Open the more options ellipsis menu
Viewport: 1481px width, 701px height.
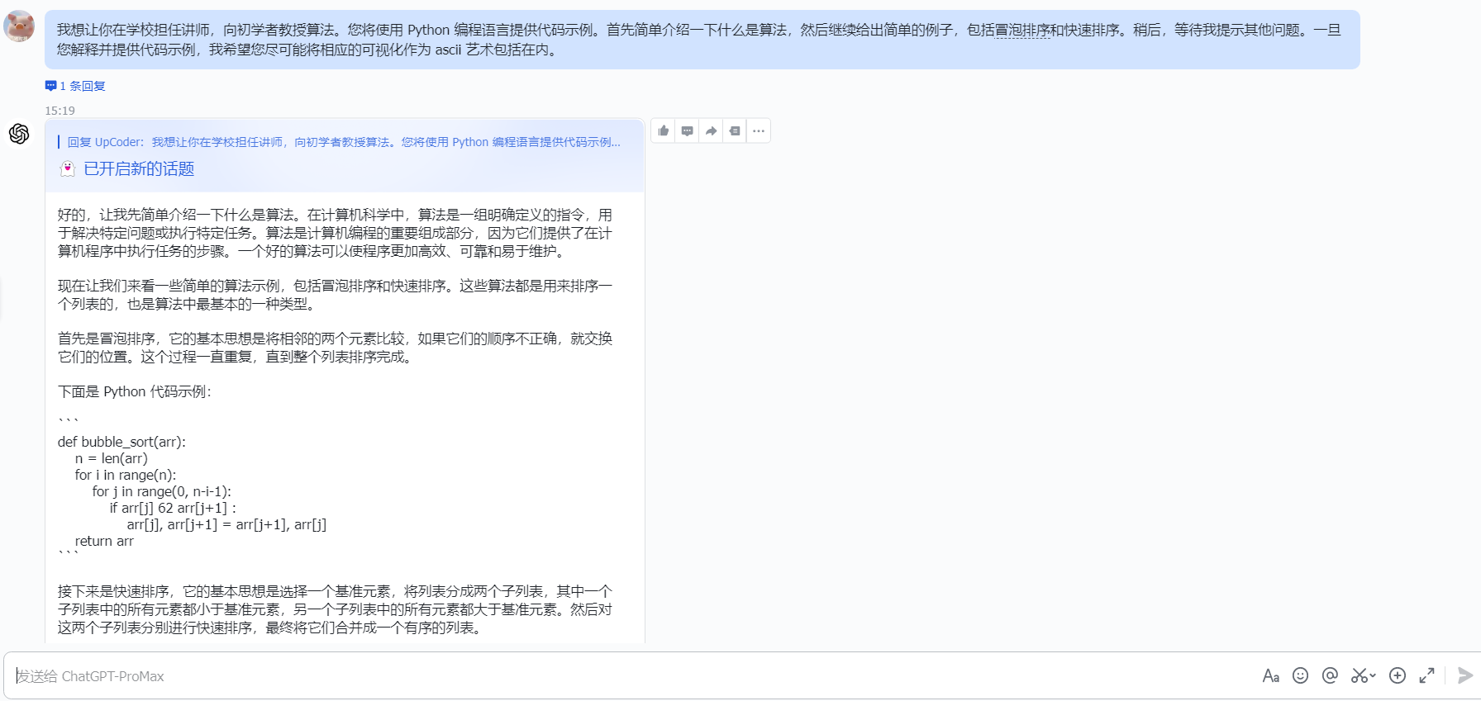tap(759, 130)
